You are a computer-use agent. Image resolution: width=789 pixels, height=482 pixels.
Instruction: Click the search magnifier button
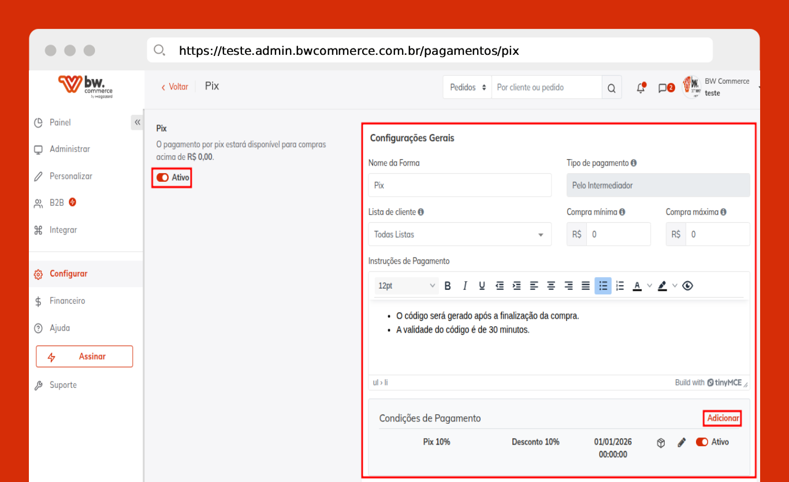tap(612, 88)
